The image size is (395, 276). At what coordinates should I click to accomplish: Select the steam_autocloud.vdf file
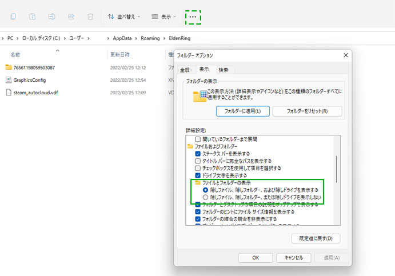(x=35, y=92)
